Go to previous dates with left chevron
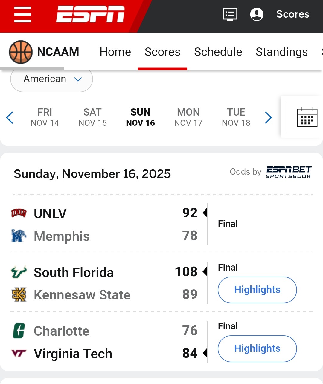This screenshot has width=323, height=384. click(10, 117)
